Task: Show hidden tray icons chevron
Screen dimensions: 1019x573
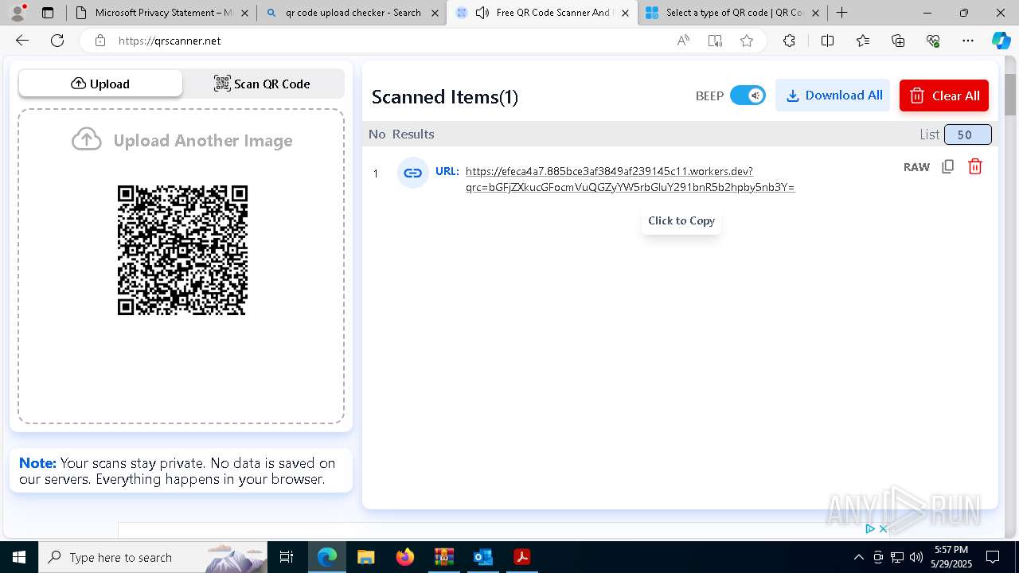Action: point(858,557)
